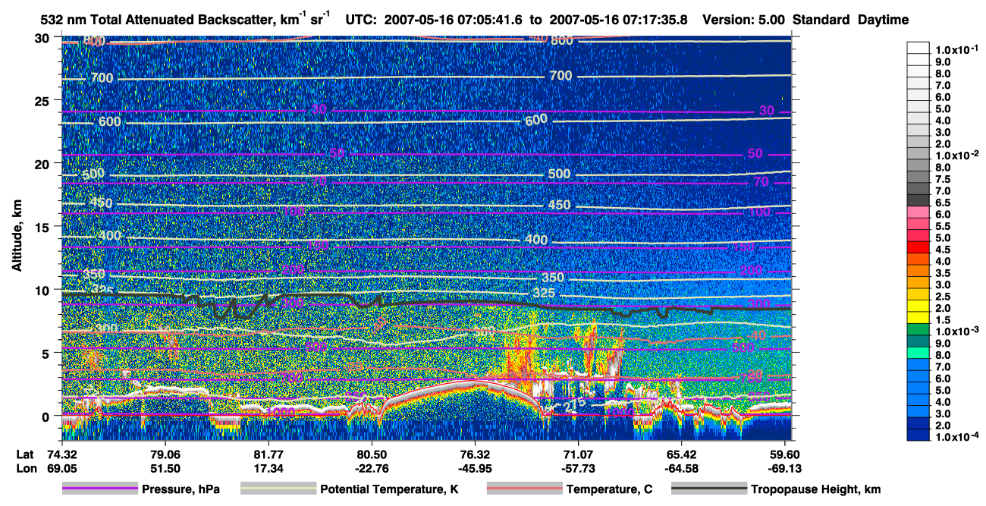Click the 'Temperature, C' legend text

click(x=609, y=490)
